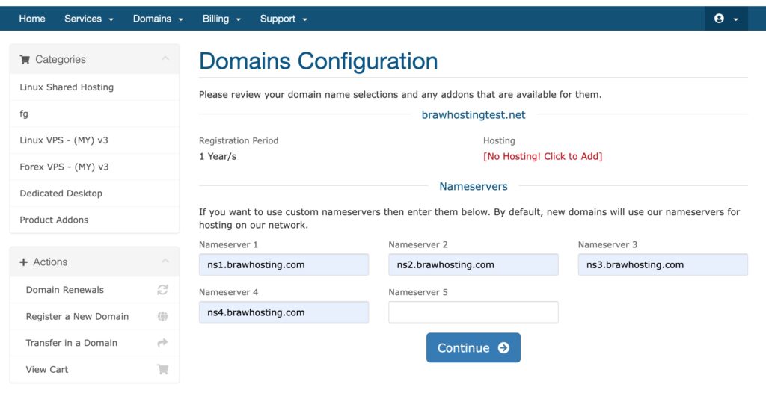Viewport: 766px width, 393px height.
Task: Expand the Billing menu
Action: 221,19
